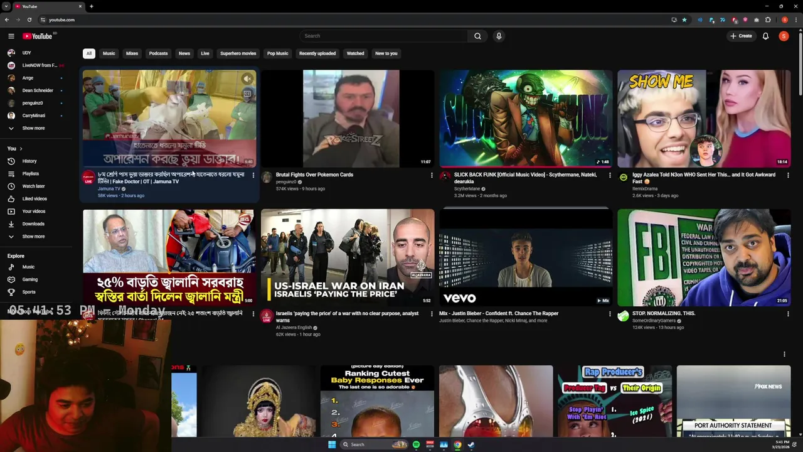Click the Create button
This screenshot has width=803, height=452.
click(741, 36)
